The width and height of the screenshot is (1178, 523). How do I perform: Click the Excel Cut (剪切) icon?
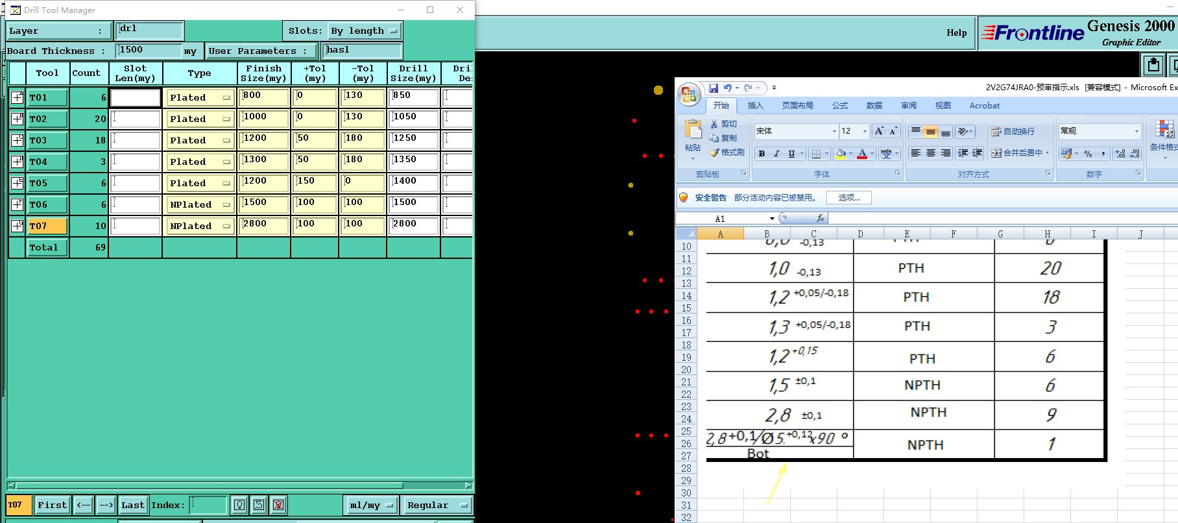click(x=723, y=124)
